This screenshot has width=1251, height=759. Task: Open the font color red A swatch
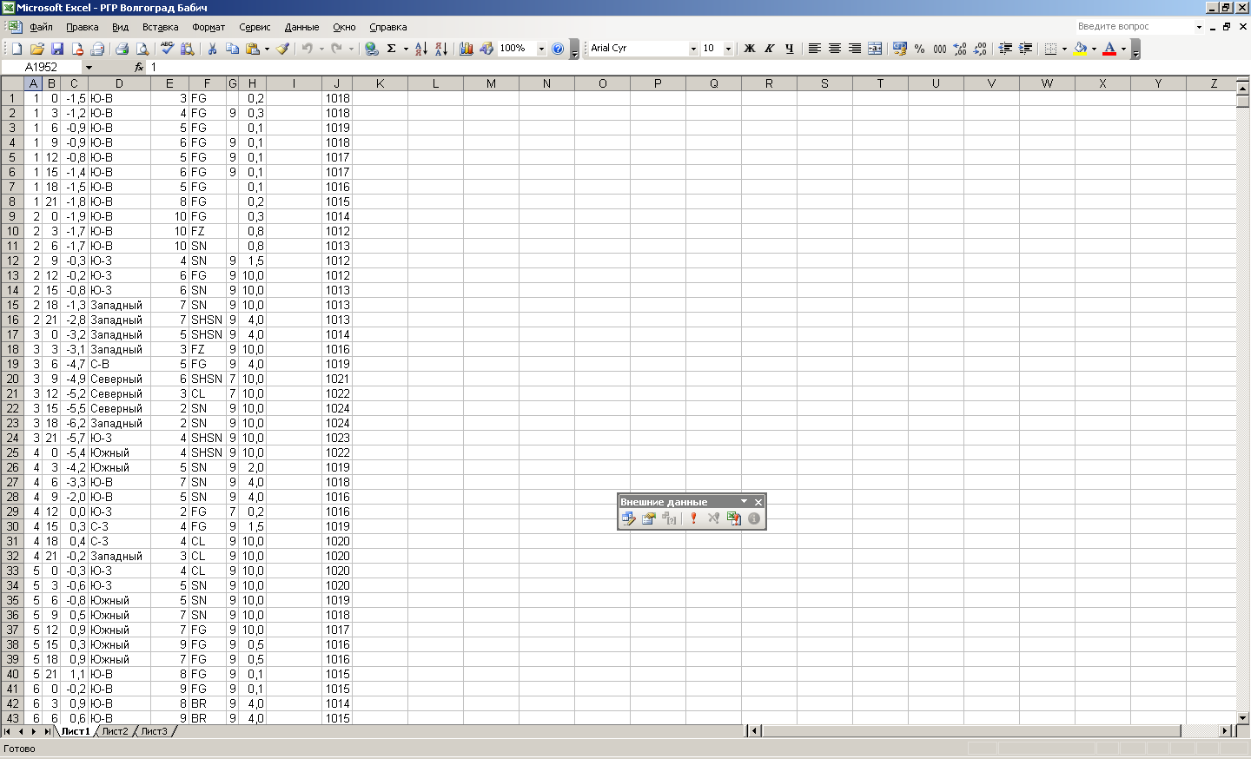point(1109,49)
